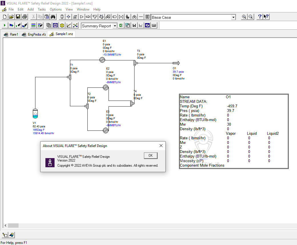
Task: Click the Zoom Out magnifier
Action: click(x=250, y=17)
